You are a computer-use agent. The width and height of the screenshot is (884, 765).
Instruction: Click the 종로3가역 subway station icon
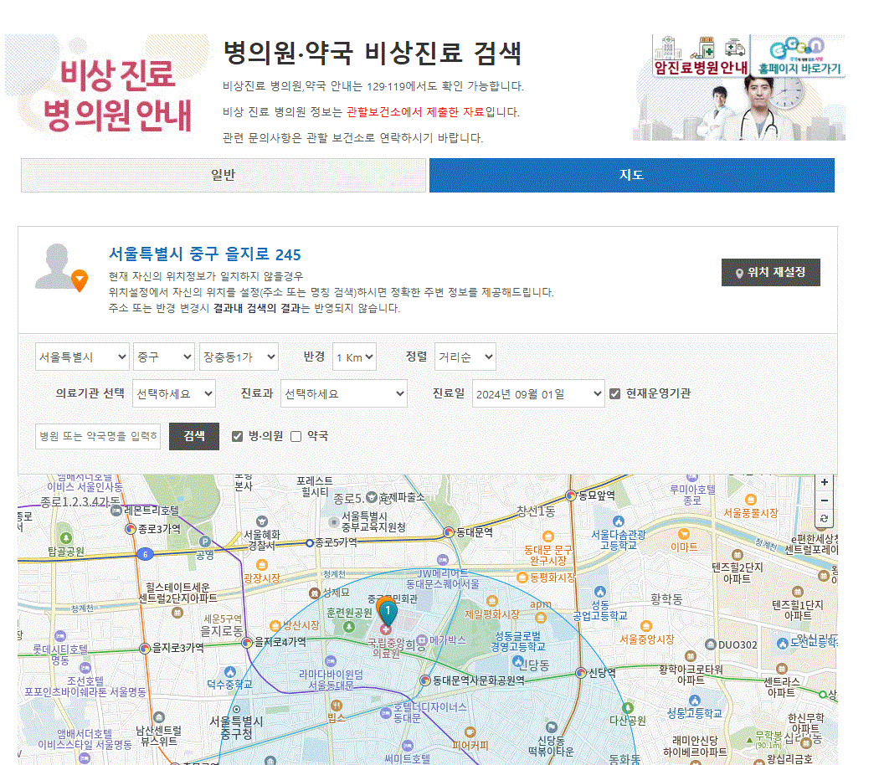(131, 529)
